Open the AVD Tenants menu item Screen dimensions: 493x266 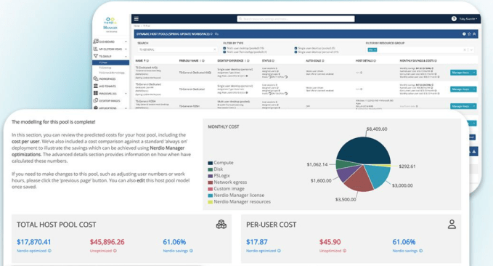(x=107, y=86)
